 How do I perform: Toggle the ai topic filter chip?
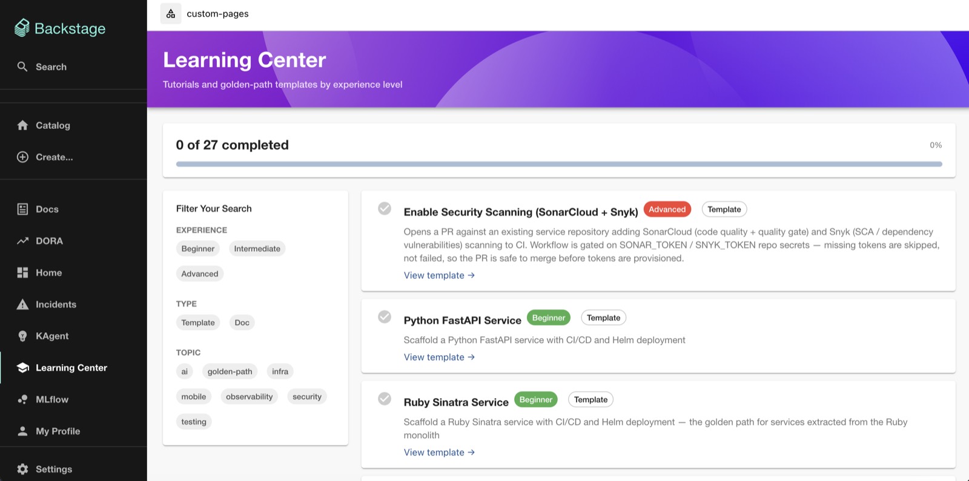pos(185,371)
